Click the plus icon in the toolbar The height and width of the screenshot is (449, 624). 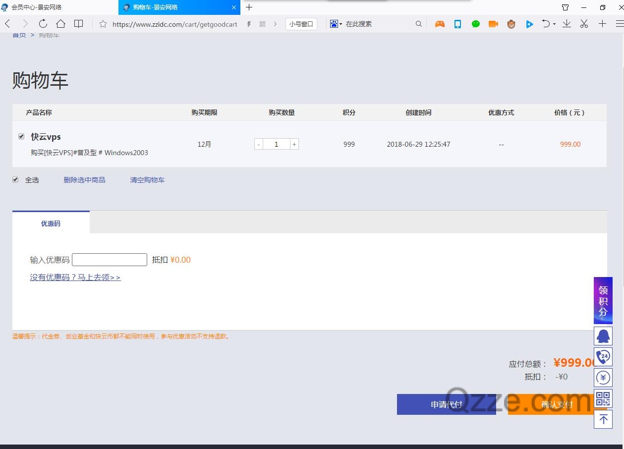[x=602, y=24]
